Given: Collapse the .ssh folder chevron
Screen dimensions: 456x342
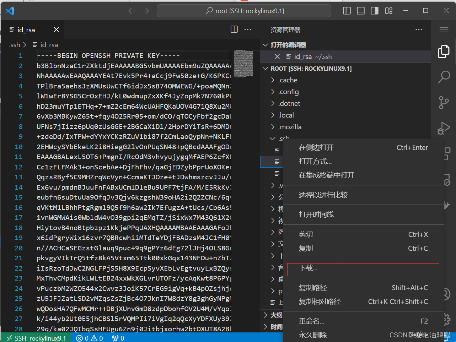Looking at the screenshot, I should click(x=273, y=139).
